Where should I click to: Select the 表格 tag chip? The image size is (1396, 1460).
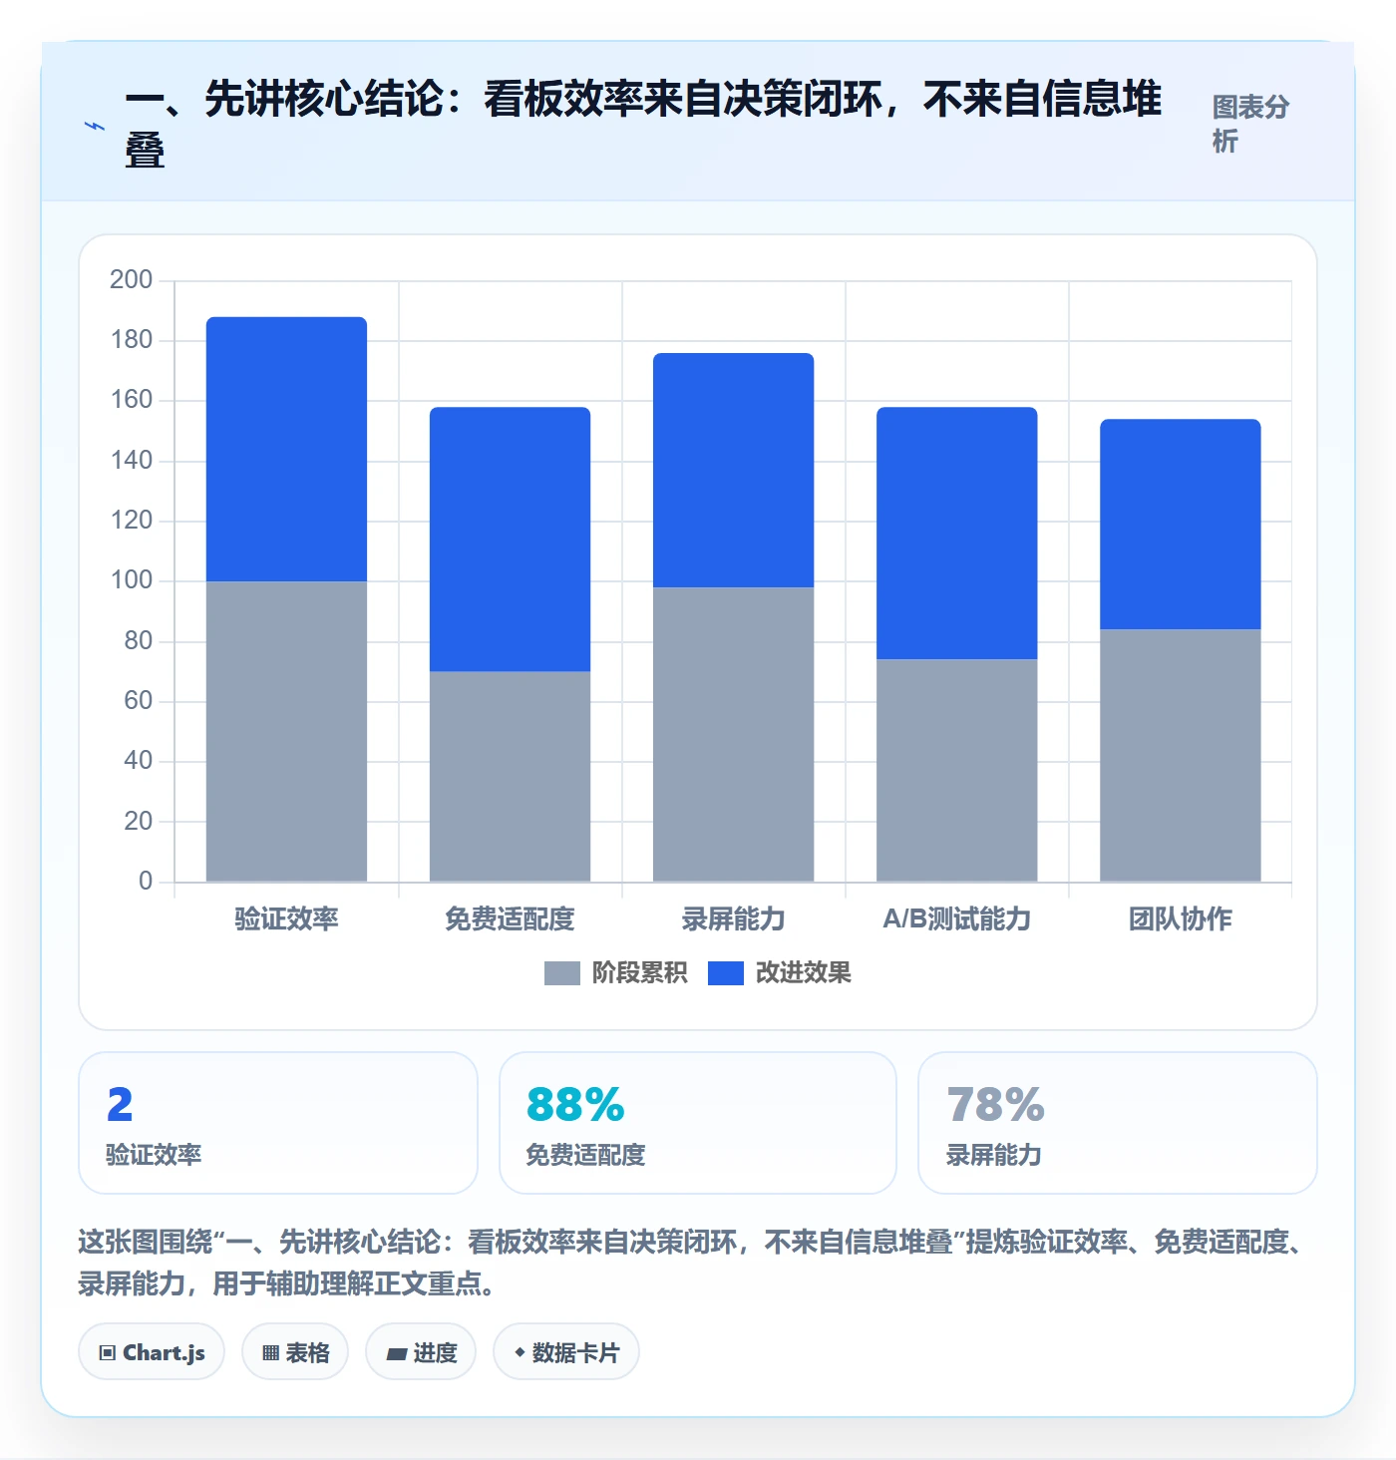295,1352
